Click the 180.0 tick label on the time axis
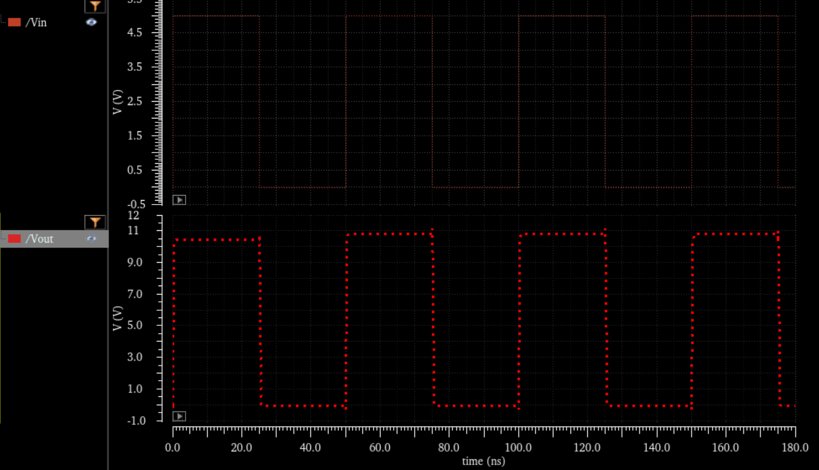Viewport: 819px width, 470px height. [795, 448]
